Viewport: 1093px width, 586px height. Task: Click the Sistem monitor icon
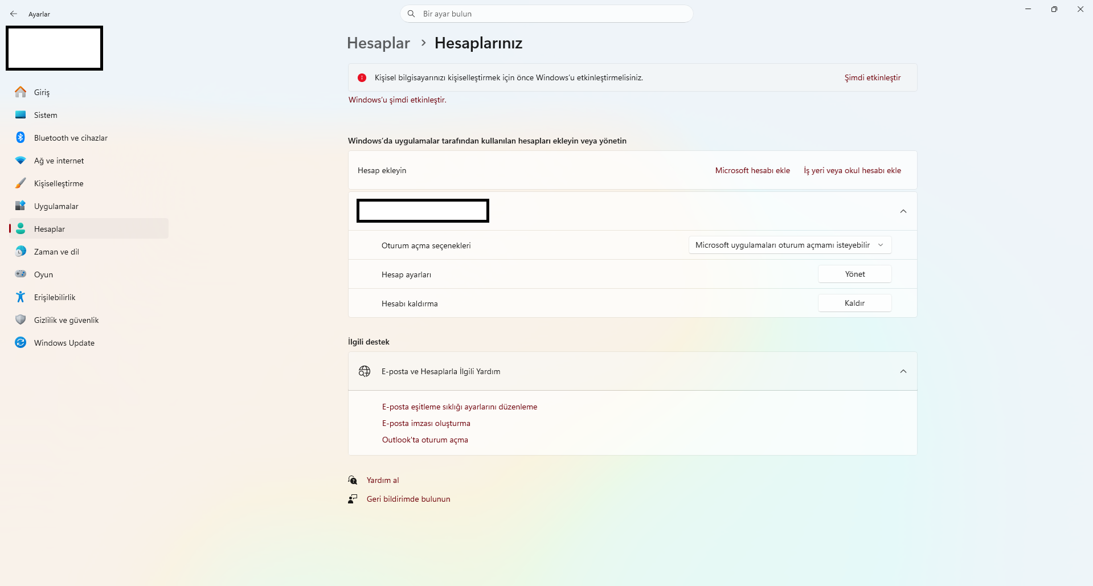tap(21, 114)
